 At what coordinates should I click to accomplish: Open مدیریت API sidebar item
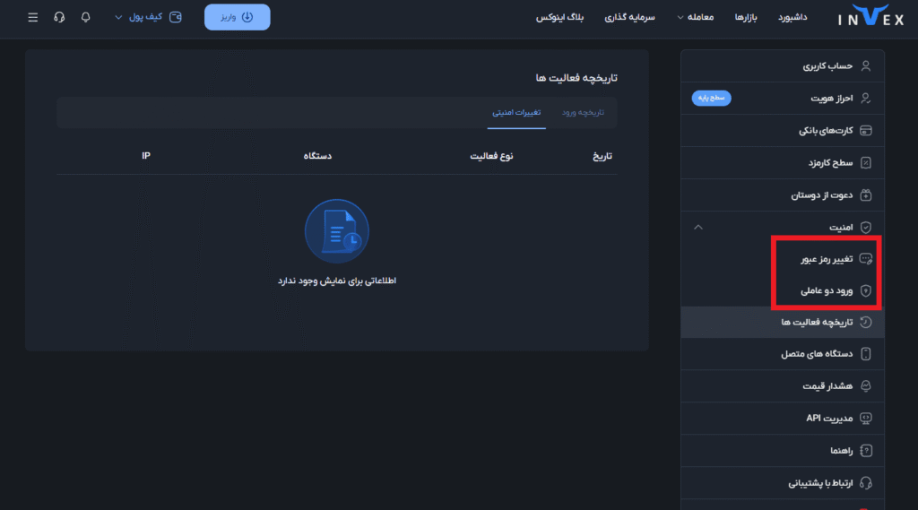[x=782, y=418]
